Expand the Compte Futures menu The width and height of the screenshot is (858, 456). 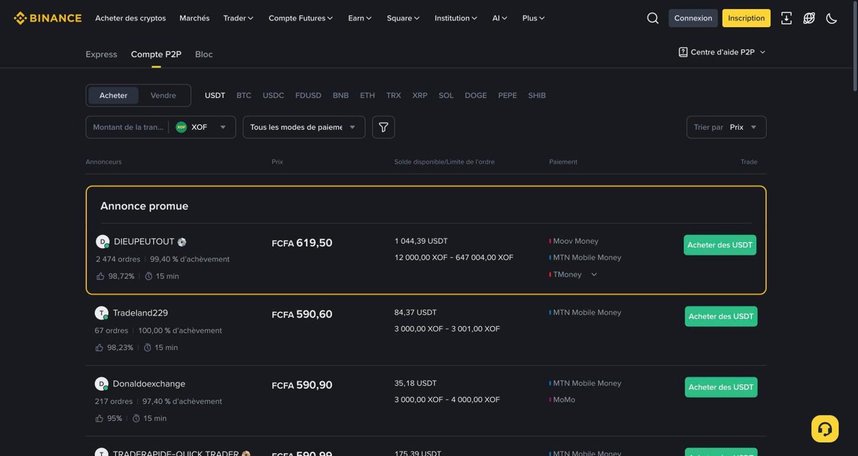click(x=301, y=18)
